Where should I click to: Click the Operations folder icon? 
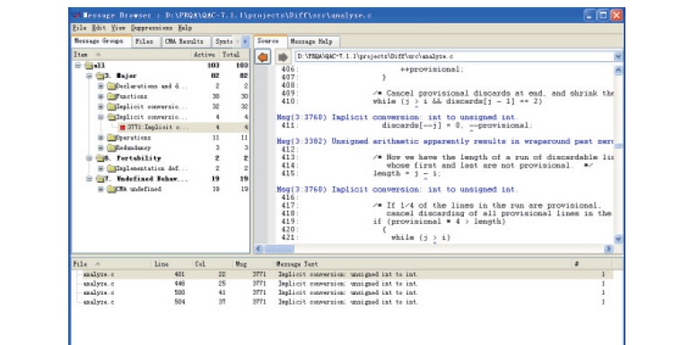(x=111, y=138)
